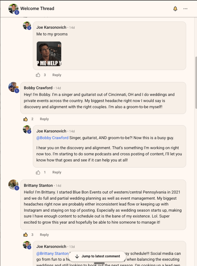Like Joe's "Me to my grooms" comment

(x=38, y=75)
